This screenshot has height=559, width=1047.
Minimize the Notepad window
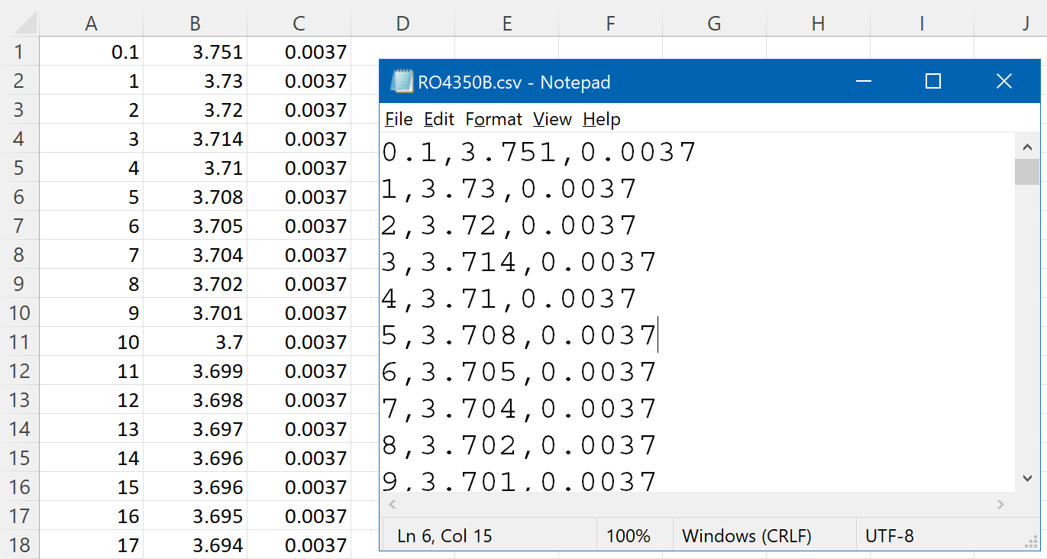coord(864,82)
